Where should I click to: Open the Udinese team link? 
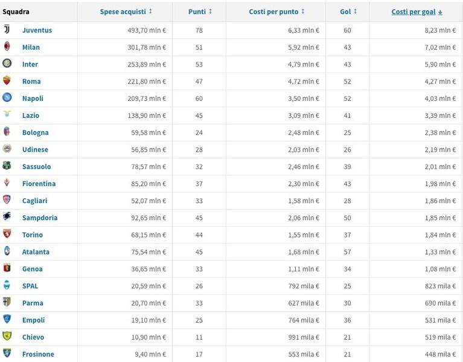pos(35,149)
